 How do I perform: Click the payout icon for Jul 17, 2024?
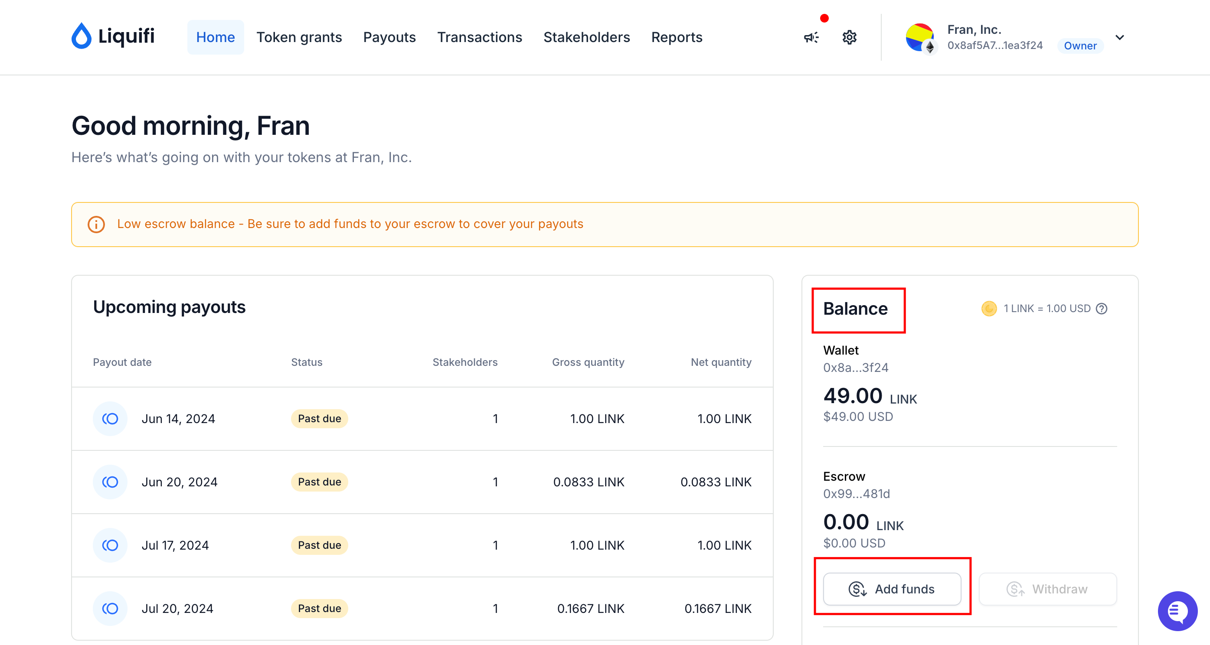click(110, 545)
